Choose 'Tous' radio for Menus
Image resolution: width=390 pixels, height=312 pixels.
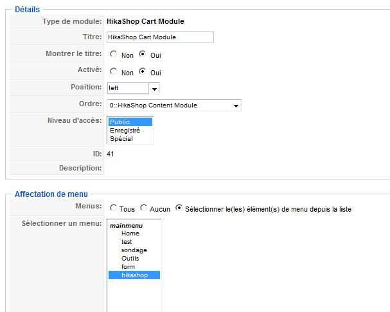tap(113, 208)
